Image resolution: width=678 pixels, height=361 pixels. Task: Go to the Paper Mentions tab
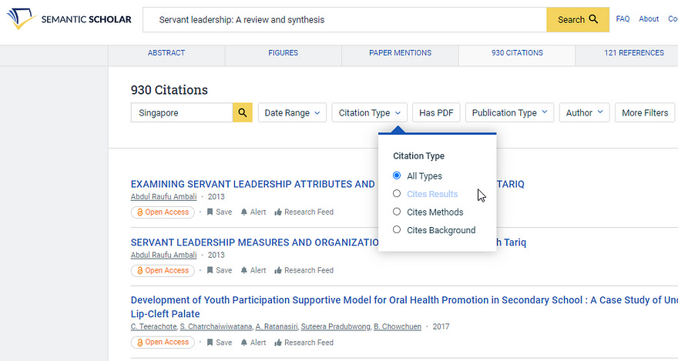pos(400,53)
